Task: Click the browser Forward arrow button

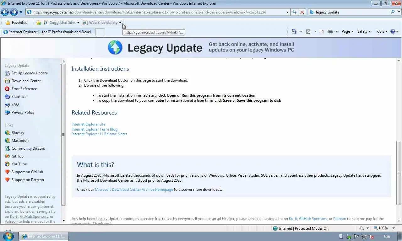Action: (x=14, y=12)
